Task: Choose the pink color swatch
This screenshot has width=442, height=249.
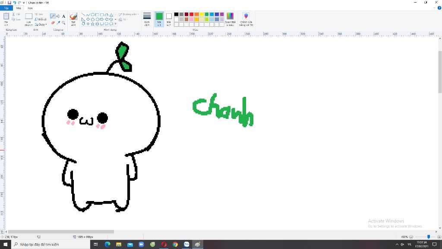Action: 191,19
